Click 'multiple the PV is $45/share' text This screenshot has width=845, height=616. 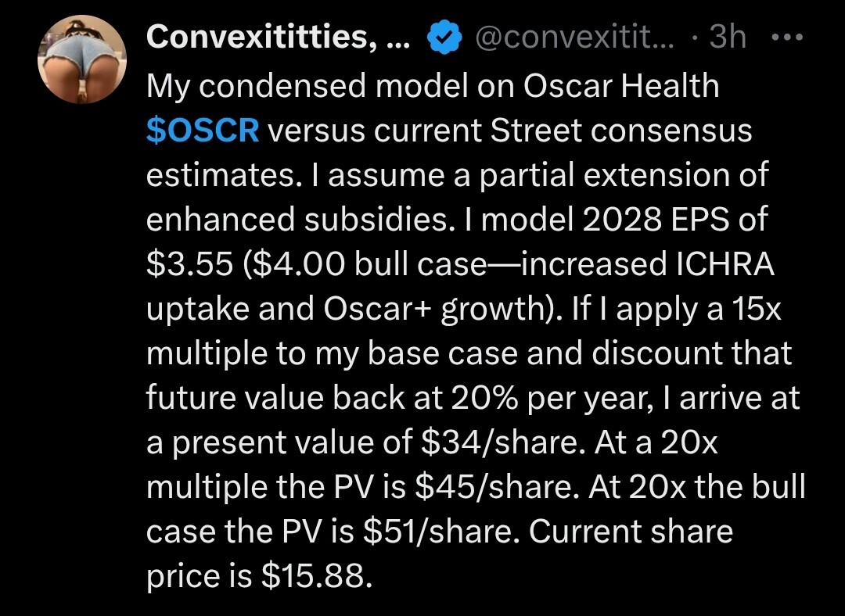(x=363, y=487)
